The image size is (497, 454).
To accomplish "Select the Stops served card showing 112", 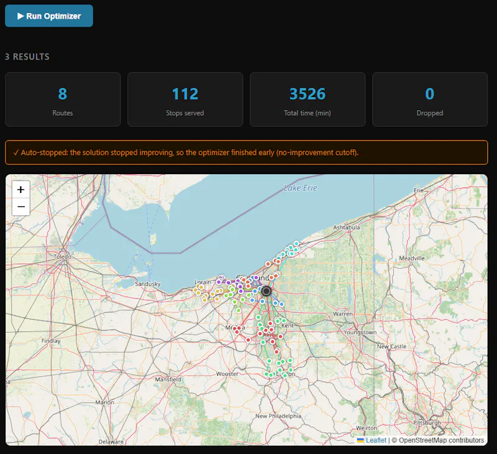I will [185, 100].
